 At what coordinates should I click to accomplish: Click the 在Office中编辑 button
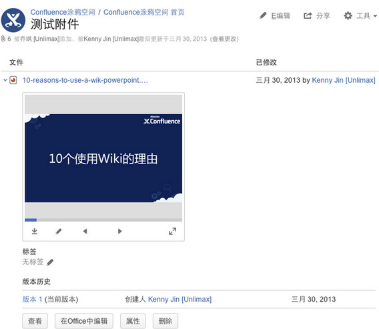(x=84, y=321)
